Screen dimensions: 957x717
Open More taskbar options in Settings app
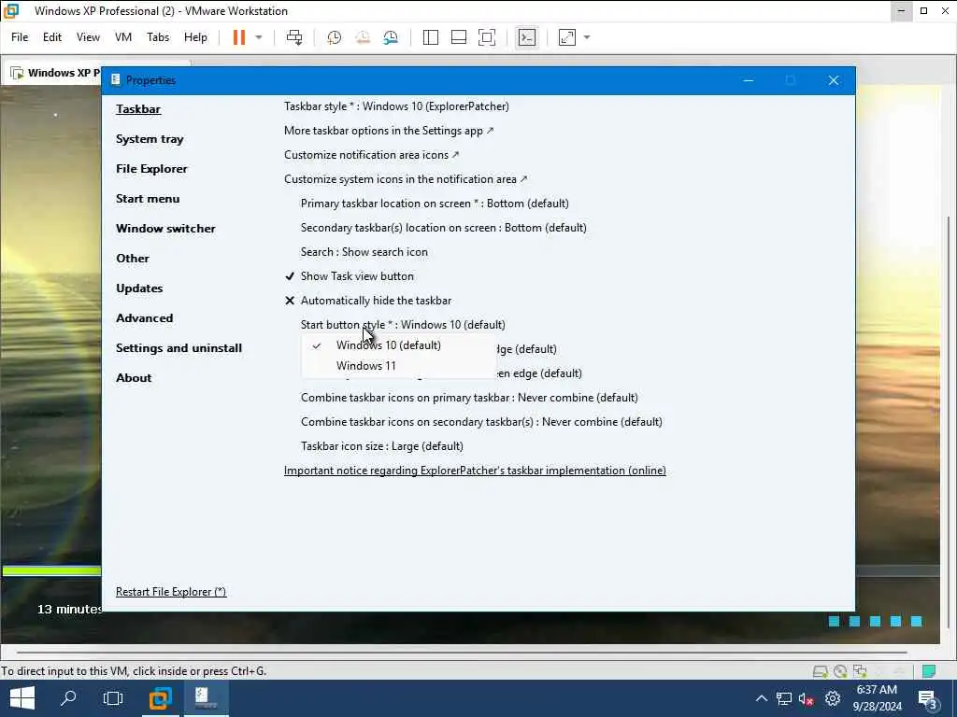pos(389,131)
